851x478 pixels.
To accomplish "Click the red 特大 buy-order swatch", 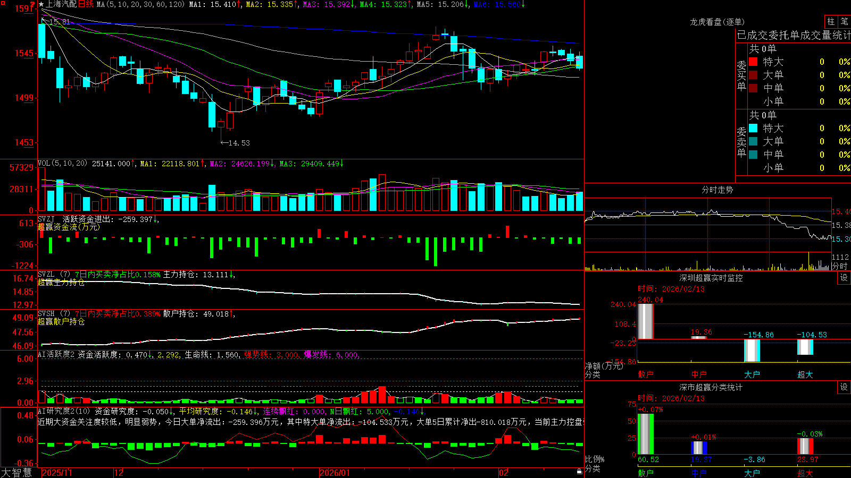I will [753, 62].
